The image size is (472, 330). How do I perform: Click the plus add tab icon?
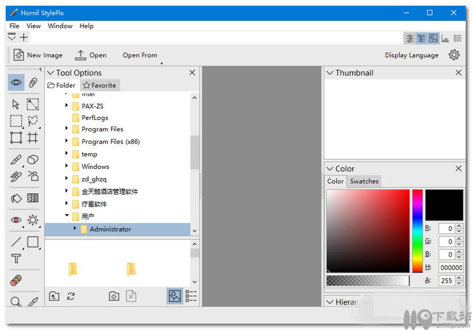(24, 37)
